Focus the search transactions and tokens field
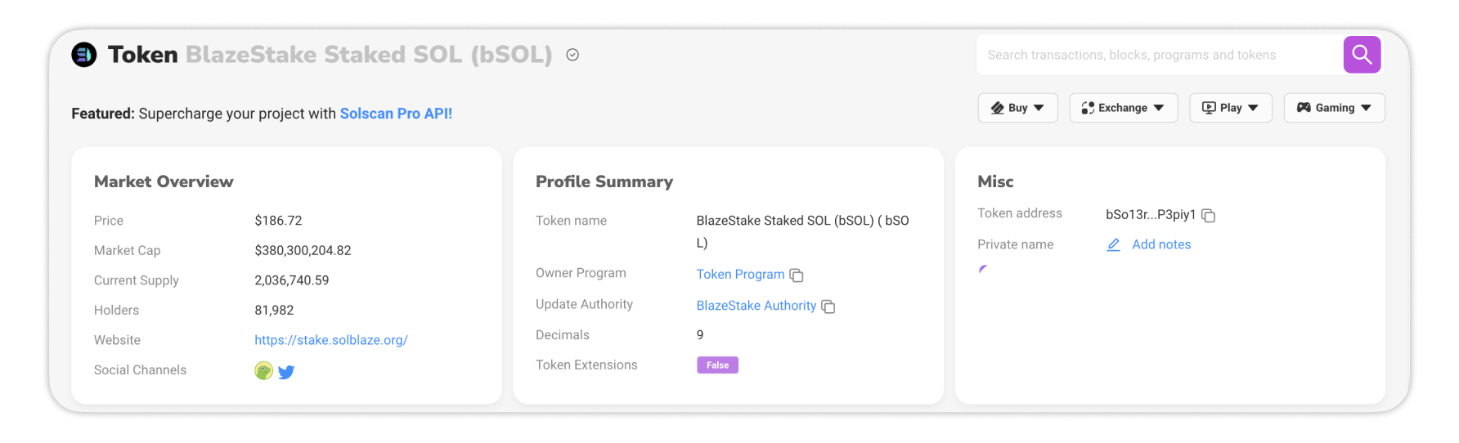This screenshot has height=443, width=1459. (x=1160, y=55)
